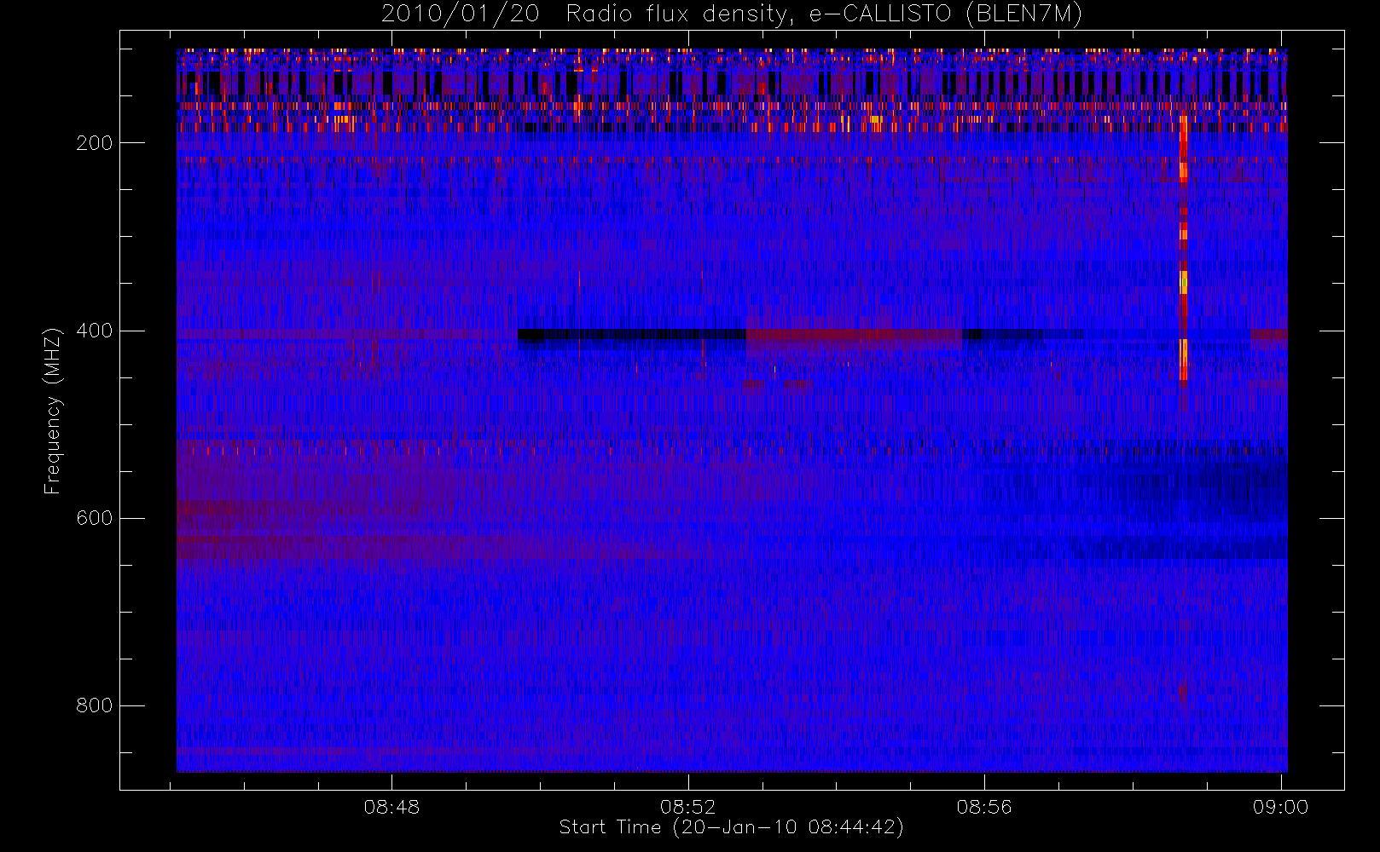The height and width of the screenshot is (852, 1380).
Task: Click the 08:52 time tick label
Action: (687, 807)
